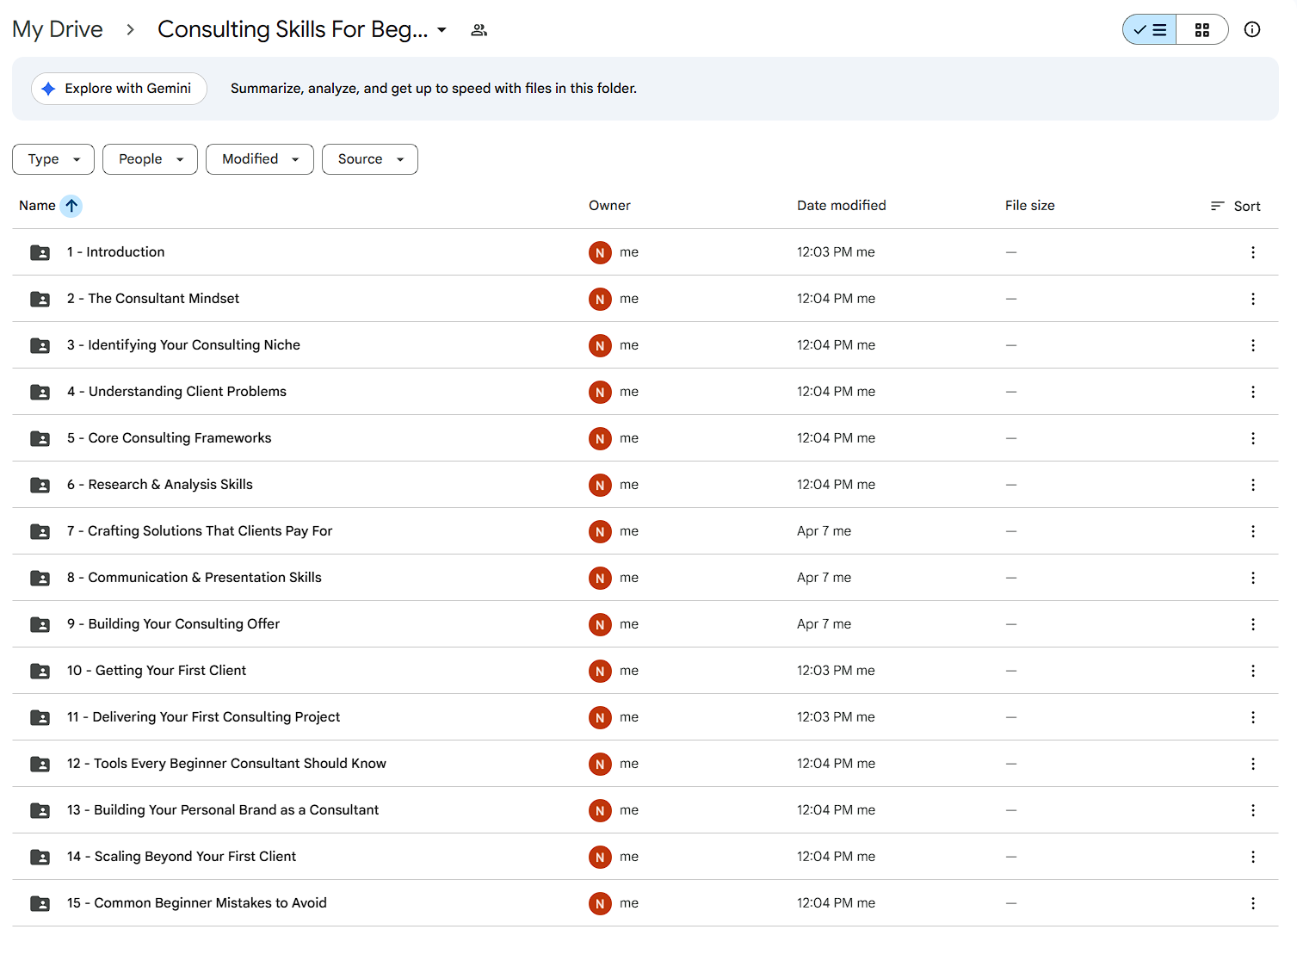1297x979 pixels.
Task: Expand the People filter dropdown
Action: coord(150,159)
